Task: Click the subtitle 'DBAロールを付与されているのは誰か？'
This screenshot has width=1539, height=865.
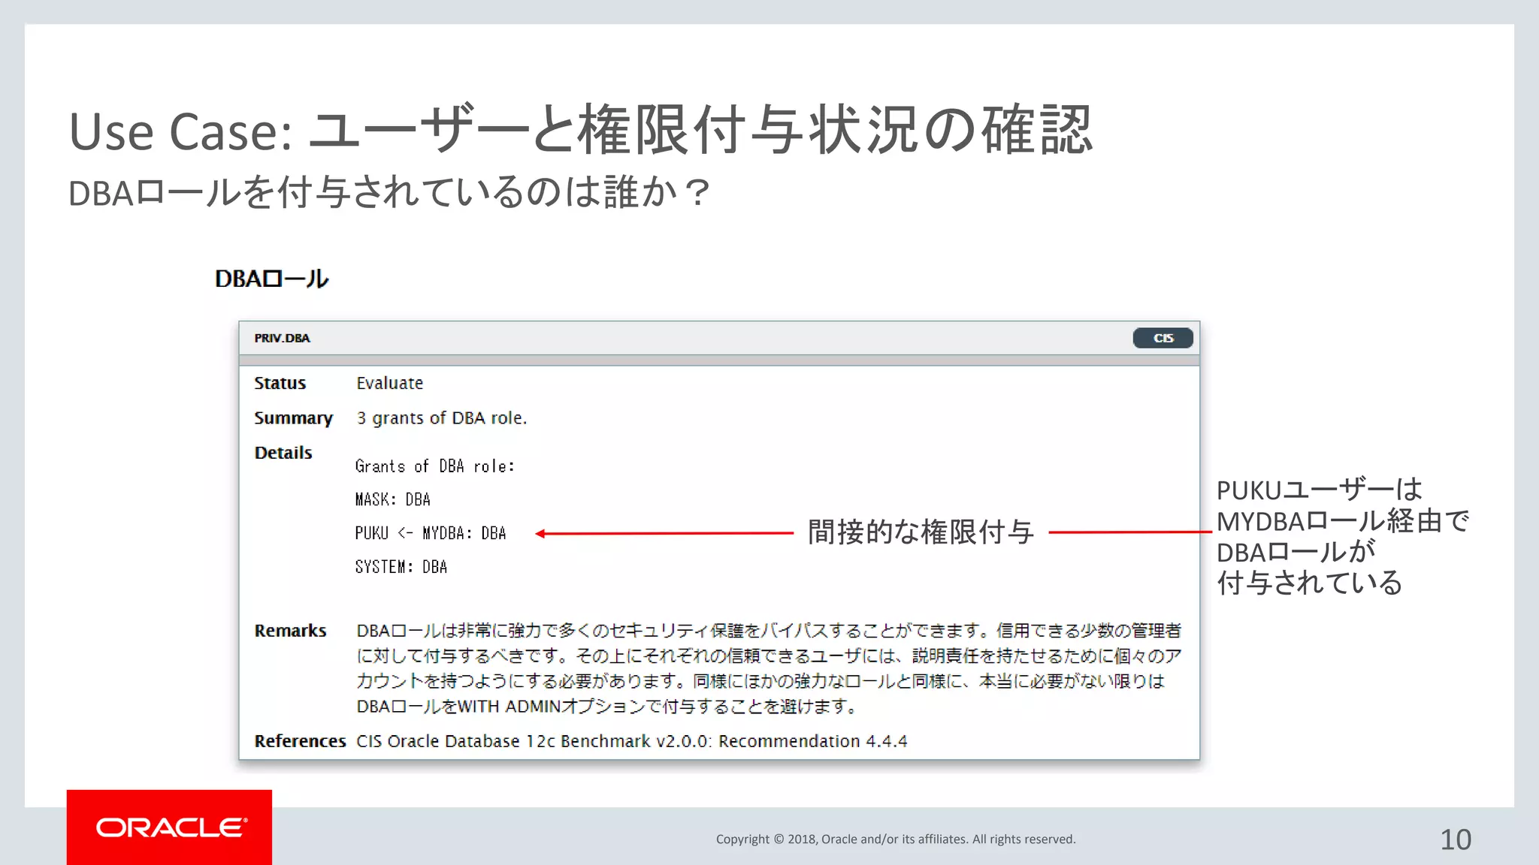Action: coord(389,192)
